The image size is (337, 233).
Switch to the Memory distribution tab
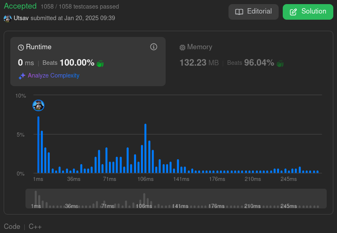(196, 47)
